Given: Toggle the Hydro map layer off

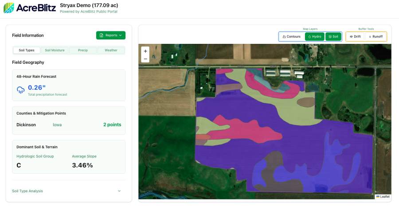Looking at the screenshot, I should pos(315,37).
